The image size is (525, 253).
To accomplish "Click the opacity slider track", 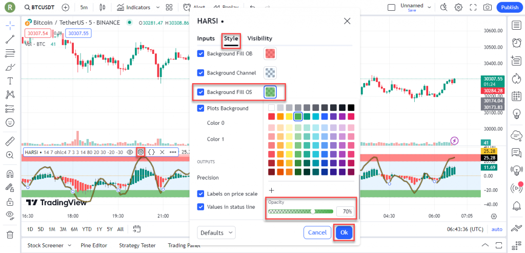I will [x=300, y=211].
